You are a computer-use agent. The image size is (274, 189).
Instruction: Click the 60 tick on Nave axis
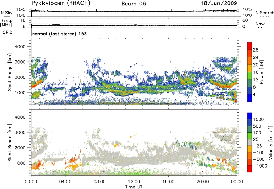click(245, 20)
